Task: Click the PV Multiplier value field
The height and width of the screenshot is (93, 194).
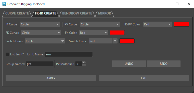Action: 79,64
